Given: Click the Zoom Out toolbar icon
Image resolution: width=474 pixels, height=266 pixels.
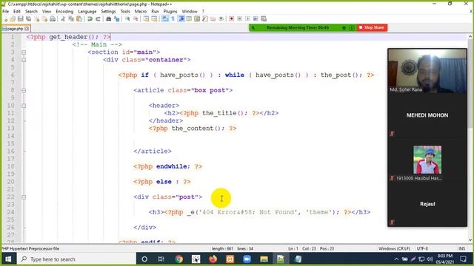Looking at the screenshot, I should tap(136, 19).
